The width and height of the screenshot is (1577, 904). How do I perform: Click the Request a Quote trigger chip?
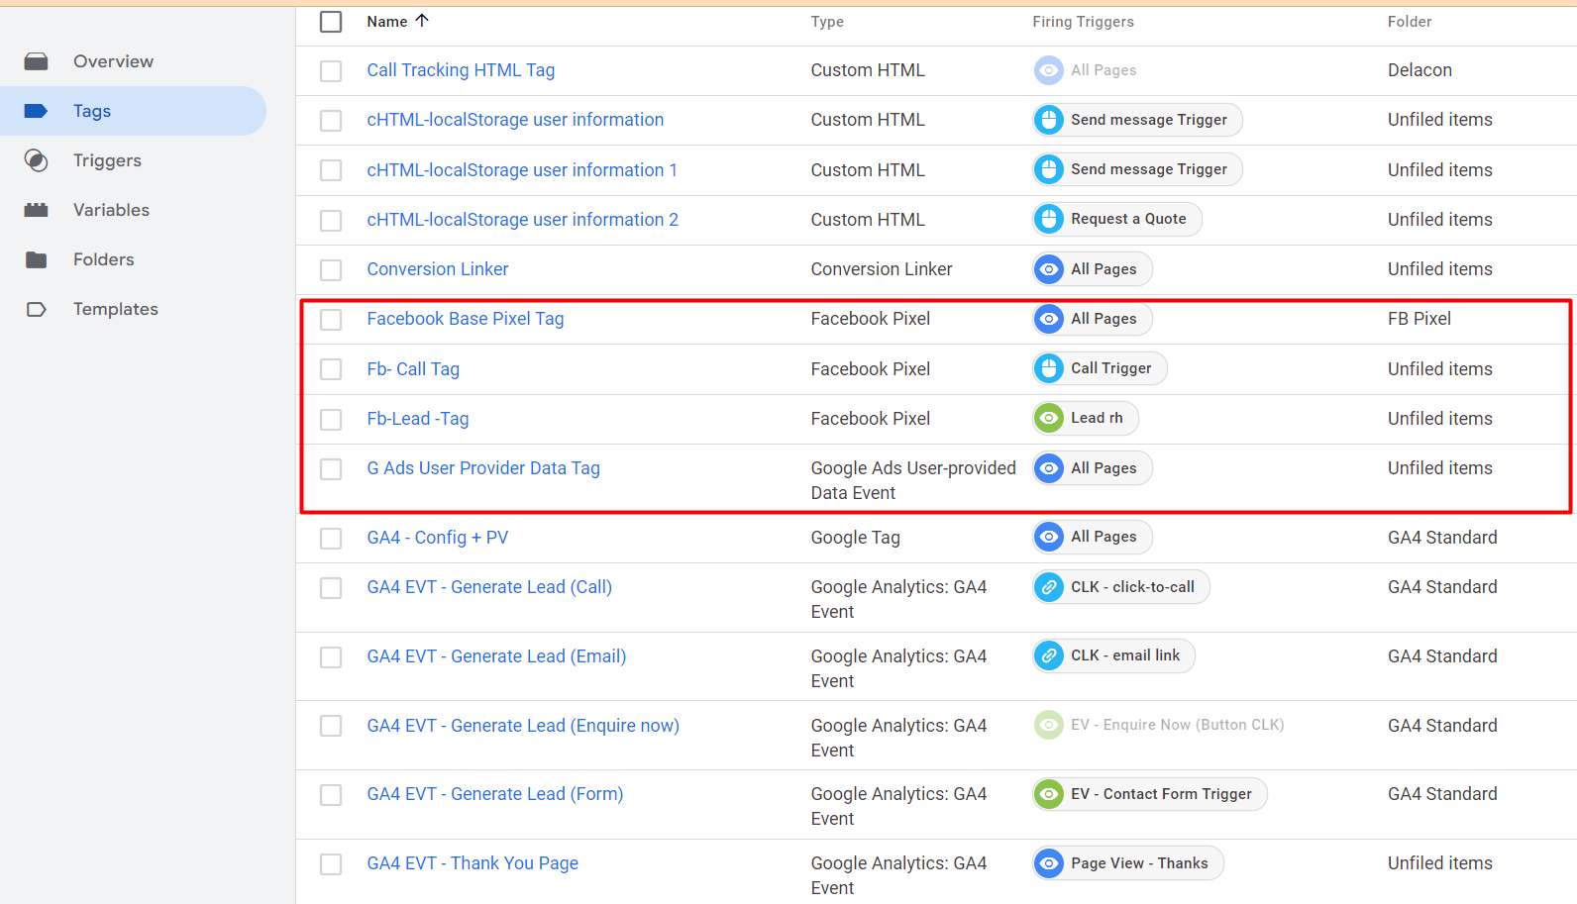click(1117, 219)
